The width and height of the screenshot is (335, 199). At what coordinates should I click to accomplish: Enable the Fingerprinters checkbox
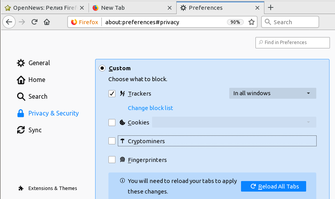tap(112, 160)
